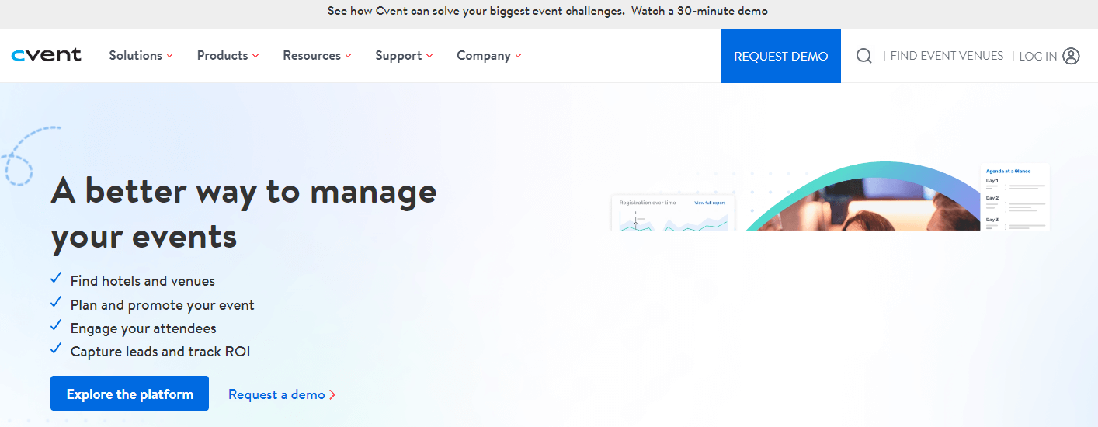Click Day 3 in the agenda card
The height and width of the screenshot is (427, 1098).
click(x=992, y=220)
